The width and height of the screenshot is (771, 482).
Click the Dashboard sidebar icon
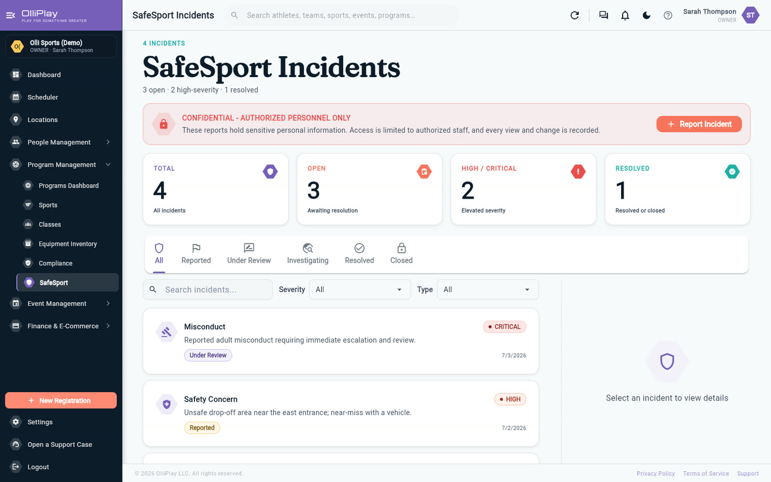(16, 74)
